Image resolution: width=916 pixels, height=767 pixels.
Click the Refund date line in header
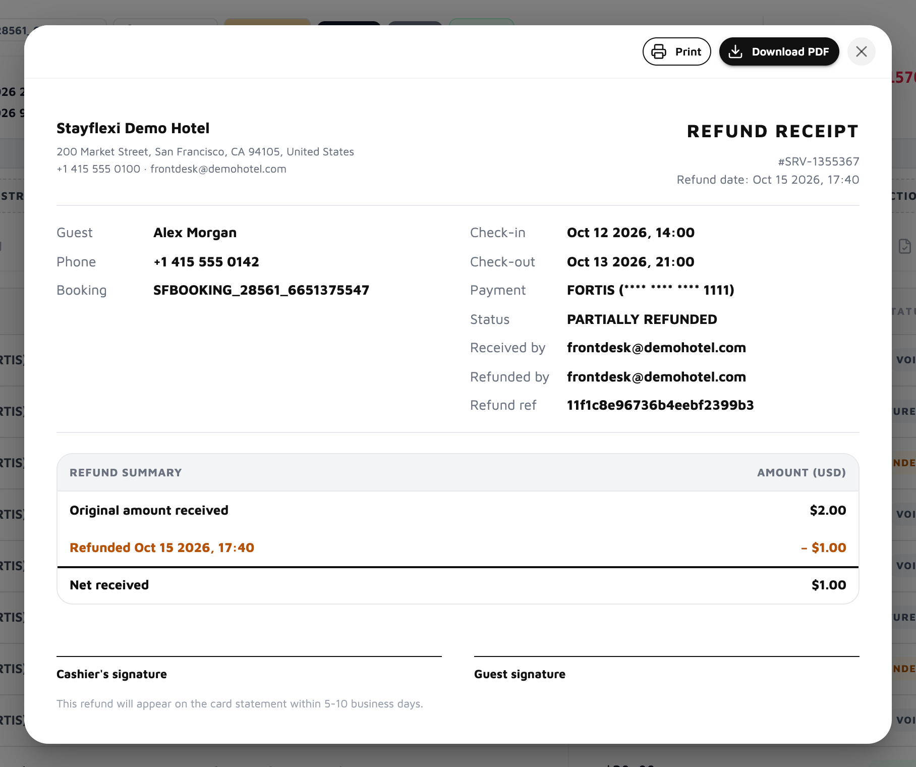tap(768, 180)
